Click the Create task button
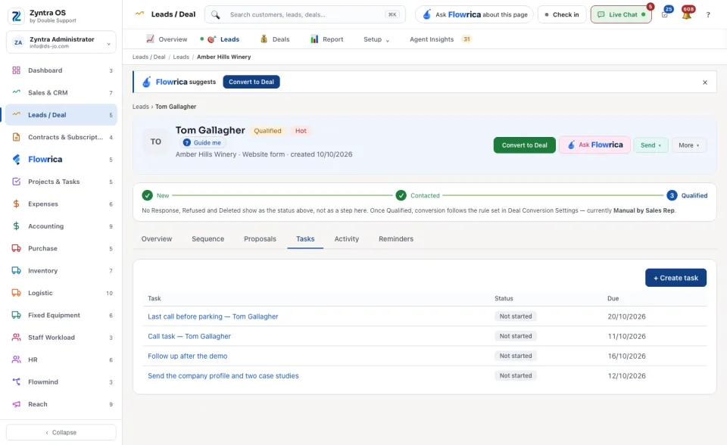Screen dimensions: 727x445 pos(676,278)
